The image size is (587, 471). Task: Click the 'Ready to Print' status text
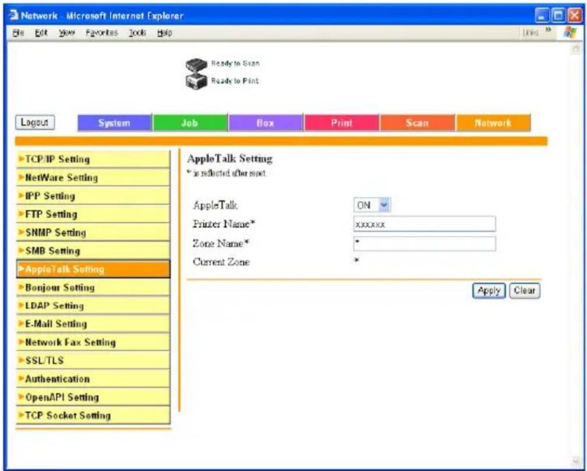pyautogui.click(x=235, y=81)
